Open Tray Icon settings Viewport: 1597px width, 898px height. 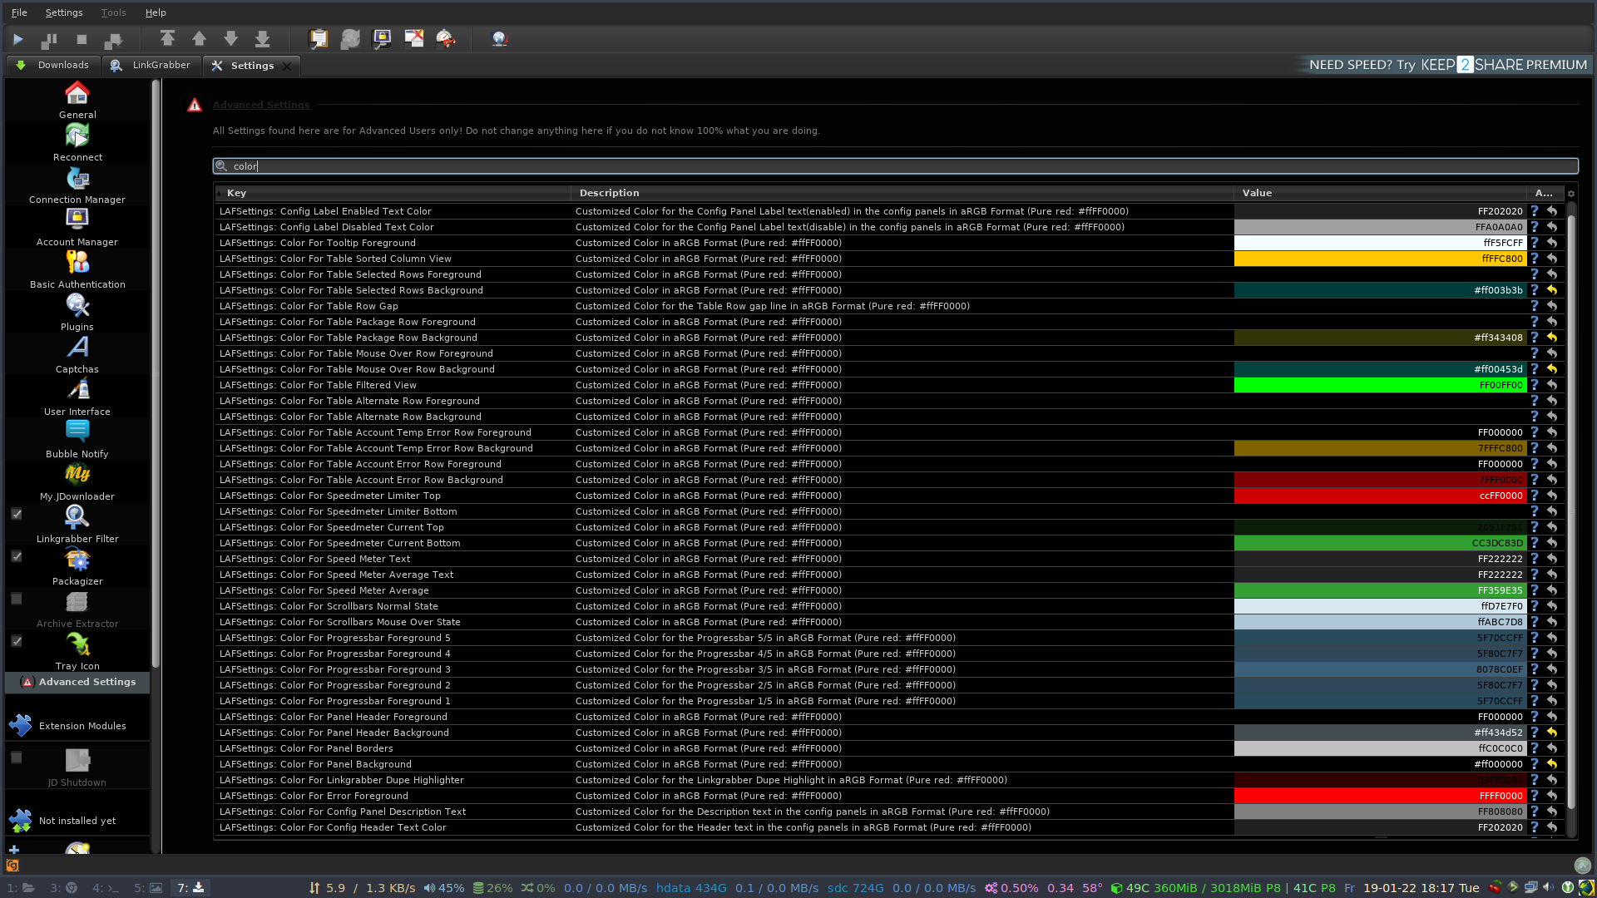[77, 652]
